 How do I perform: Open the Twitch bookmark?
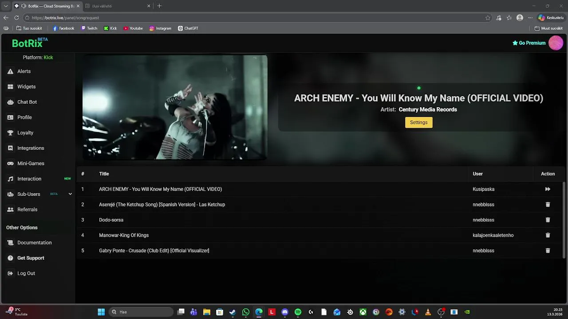click(89, 28)
